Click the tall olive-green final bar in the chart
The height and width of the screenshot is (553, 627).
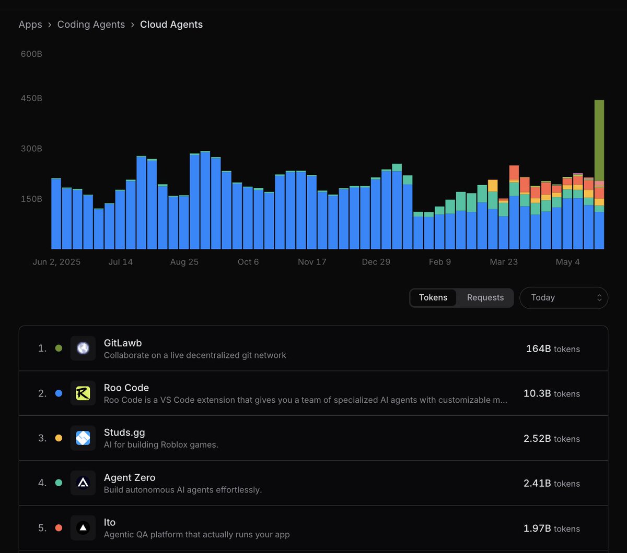(x=599, y=140)
